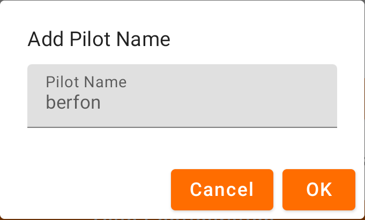
Task: Click the underline of the Pilot Name field
Action: point(182,127)
